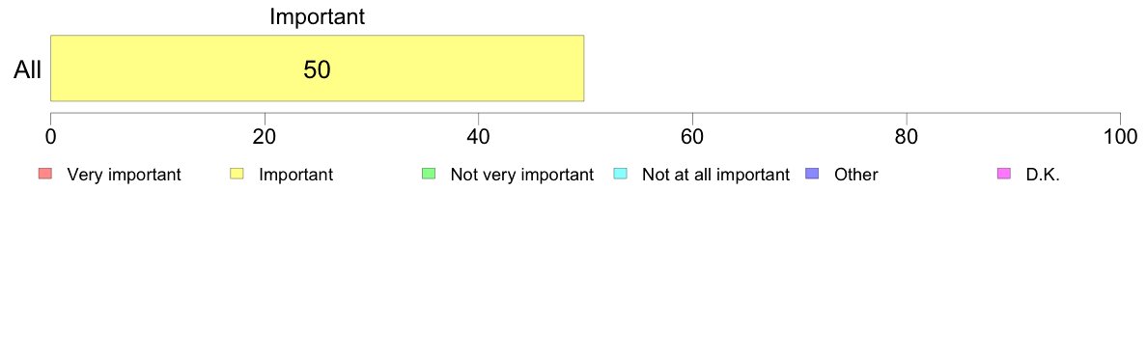
Task: Click the 'Very important' legend text
Action: [124, 175]
